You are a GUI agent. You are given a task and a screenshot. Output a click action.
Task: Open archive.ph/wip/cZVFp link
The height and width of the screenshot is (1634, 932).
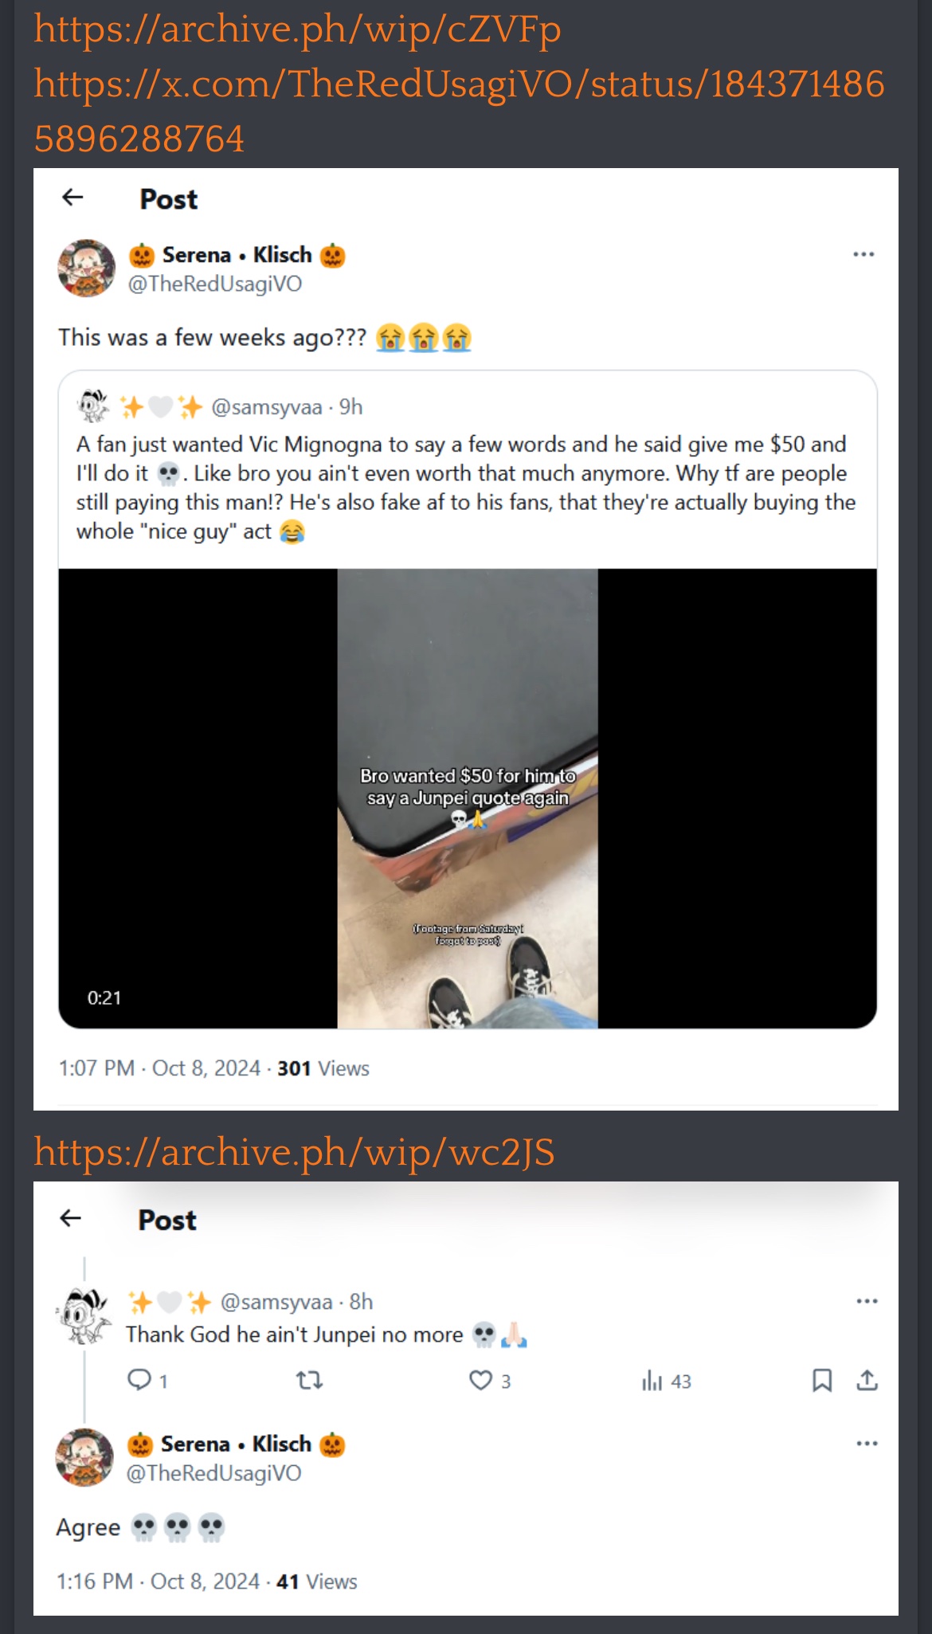coord(298,30)
